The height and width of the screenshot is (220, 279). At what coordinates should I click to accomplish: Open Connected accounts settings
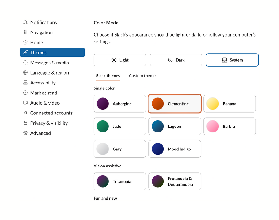coord(51,113)
